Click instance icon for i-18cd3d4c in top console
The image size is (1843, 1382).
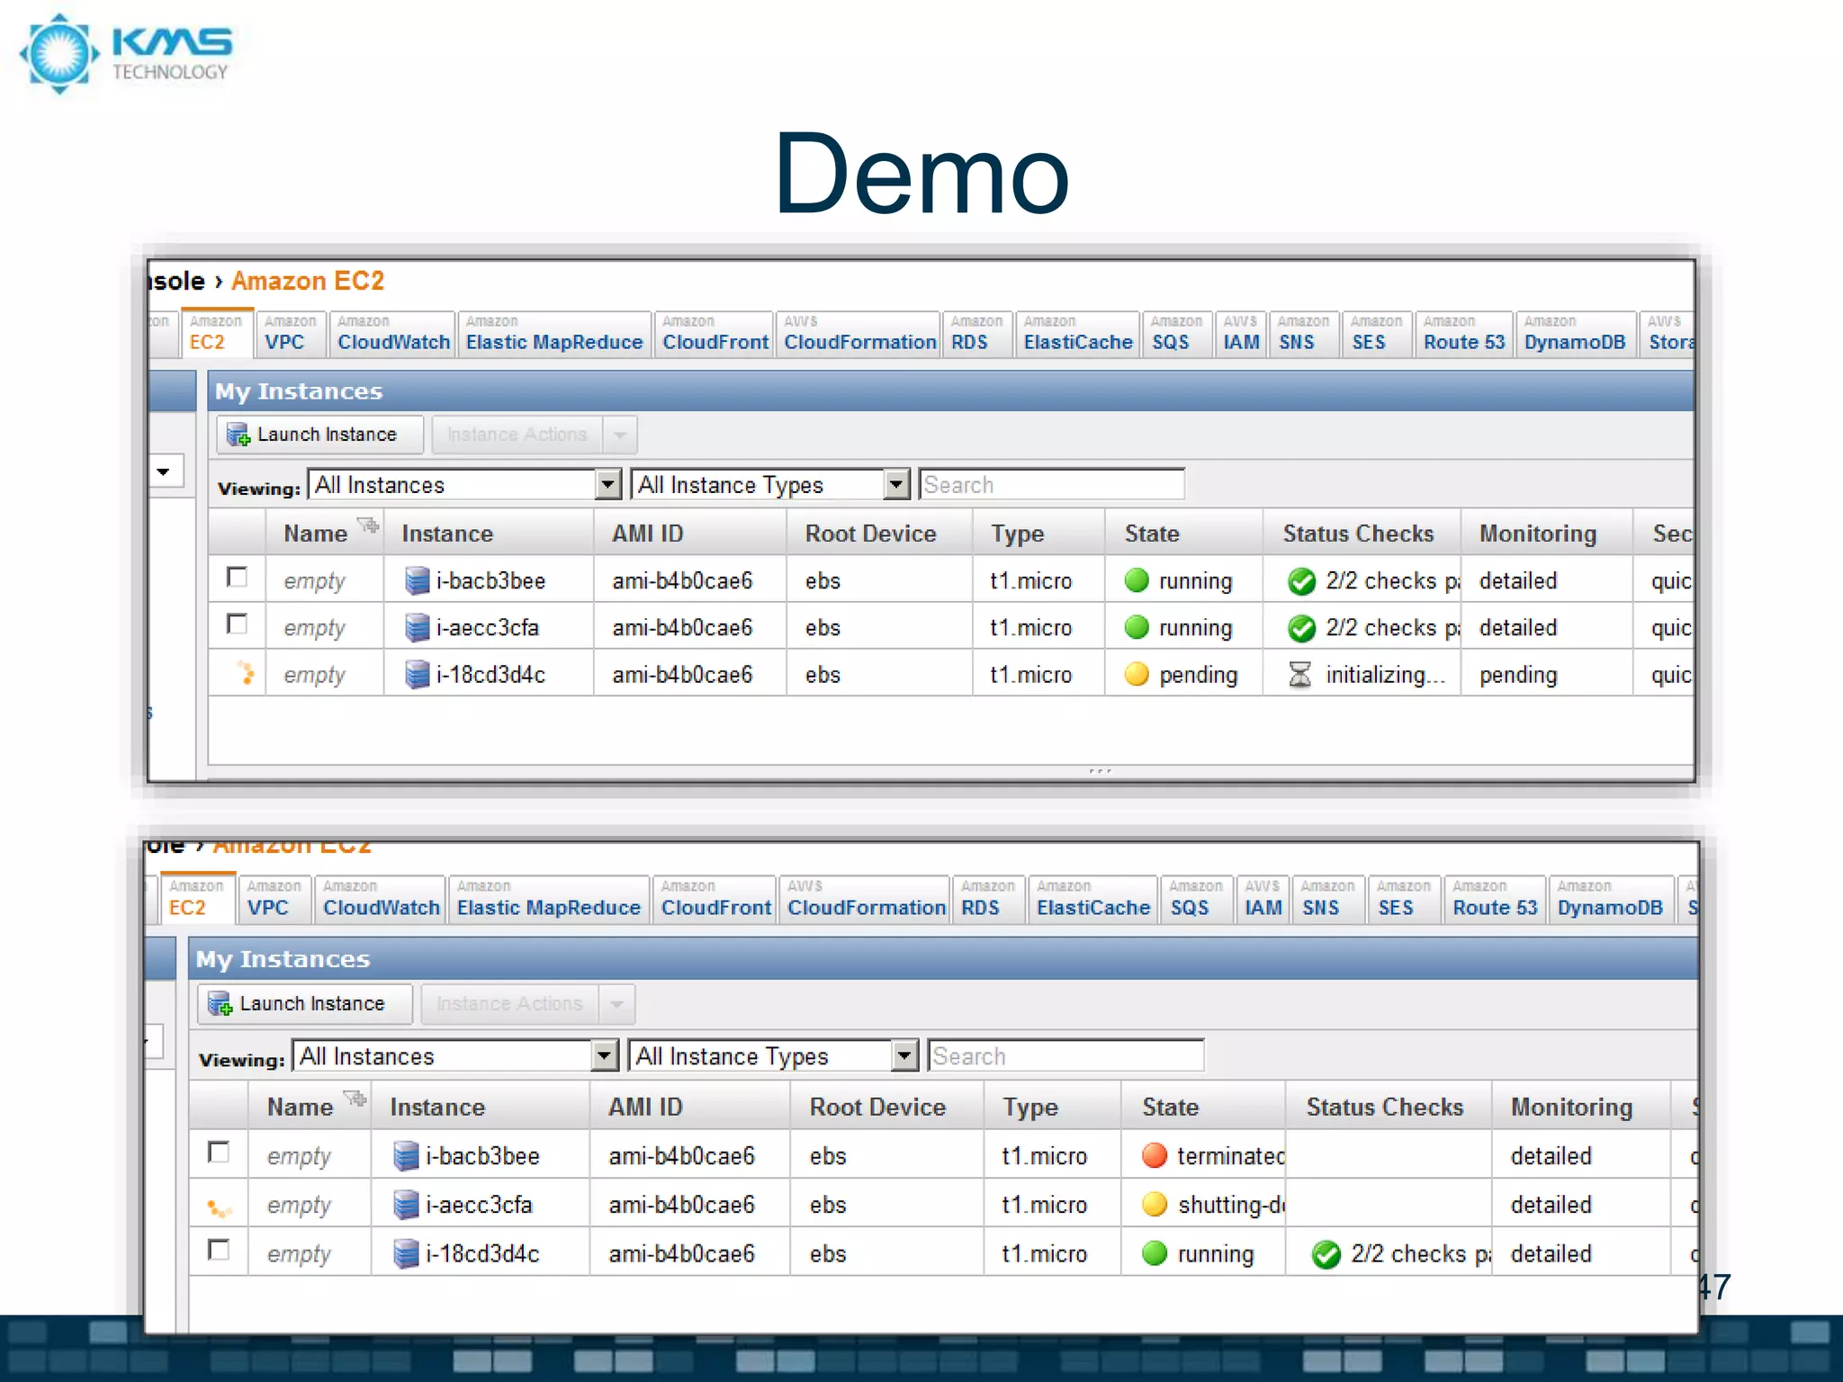click(x=417, y=675)
